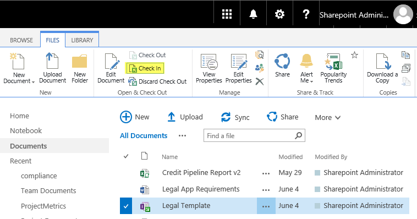The image size is (417, 219).
Task: Click Edit Document in ribbon
Action: coord(111,68)
